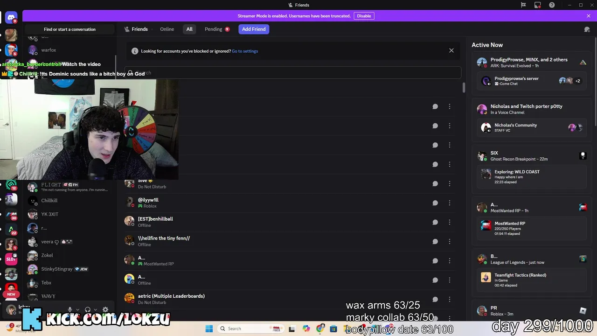The width and height of the screenshot is (597, 336).
Task: Click Find or start a conversation
Action: [69, 29]
